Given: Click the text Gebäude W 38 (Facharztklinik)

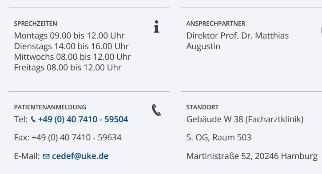Looking at the screenshot, I should click(245, 120).
